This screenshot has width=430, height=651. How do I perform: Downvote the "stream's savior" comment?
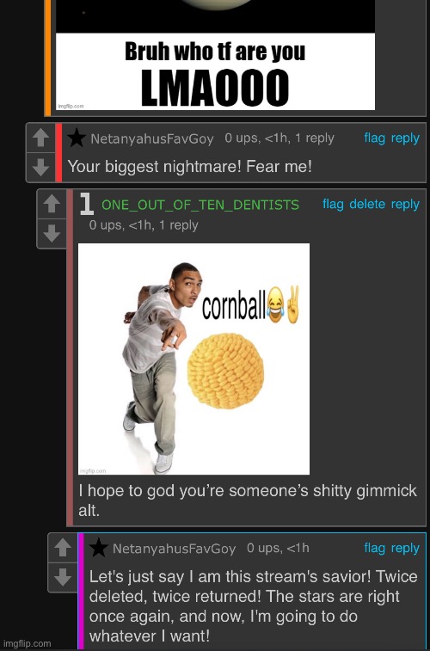(63, 577)
